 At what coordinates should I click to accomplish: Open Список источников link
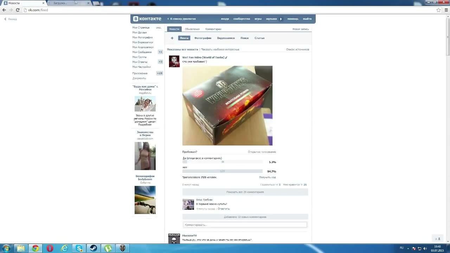coord(298,50)
